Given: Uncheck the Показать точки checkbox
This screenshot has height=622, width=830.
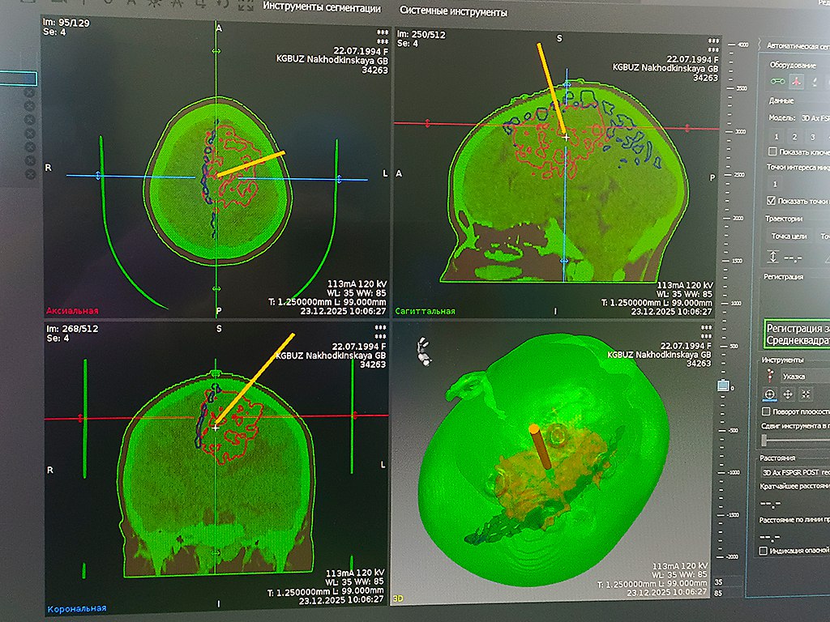Looking at the screenshot, I should point(772,200).
